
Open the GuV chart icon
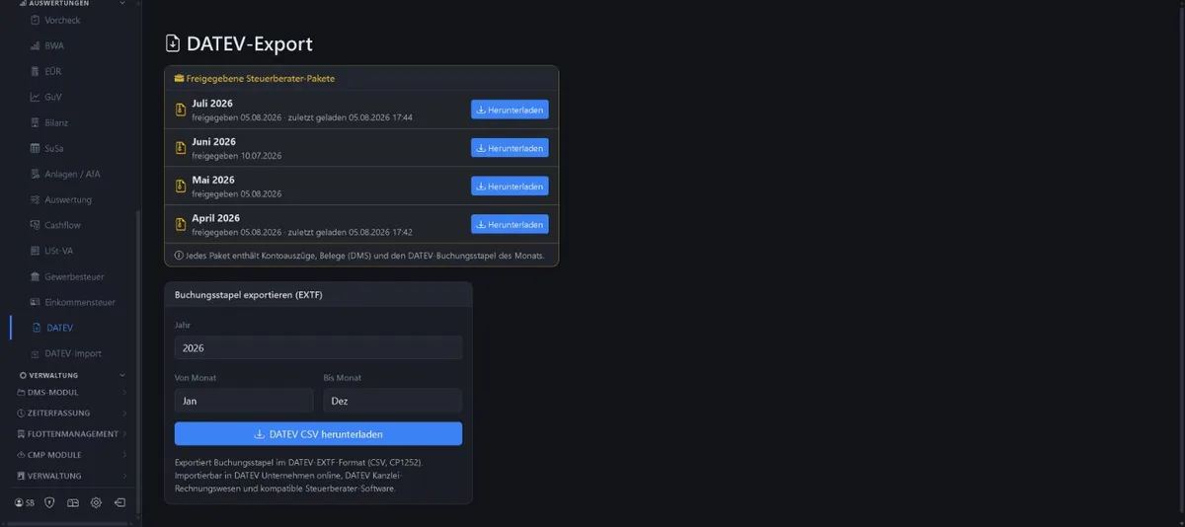click(x=36, y=97)
